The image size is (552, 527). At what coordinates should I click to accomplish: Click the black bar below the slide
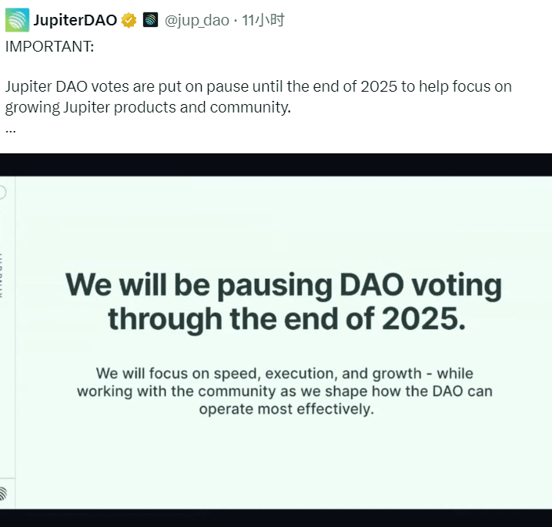(x=276, y=518)
